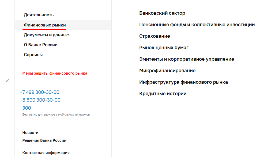Open Инфраструктура финансового рынка link

(x=183, y=82)
